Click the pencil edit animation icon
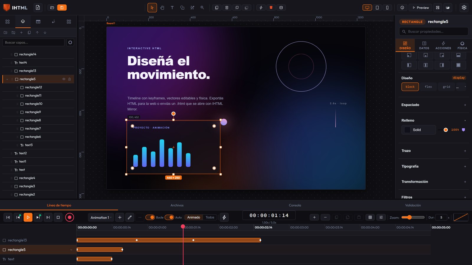The width and height of the screenshot is (472, 265). point(130,217)
